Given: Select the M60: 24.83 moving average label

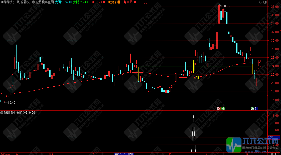Looking at the screenshot, I should [99, 2].
